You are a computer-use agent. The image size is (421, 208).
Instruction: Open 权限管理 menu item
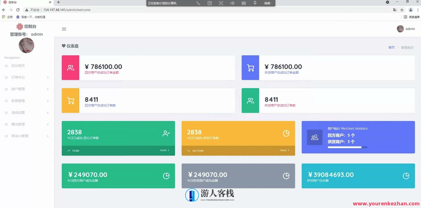[18, 101]
